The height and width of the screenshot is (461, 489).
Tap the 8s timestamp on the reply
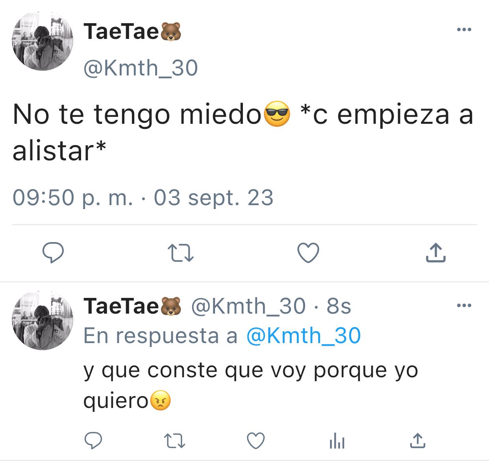coord(339,306)
